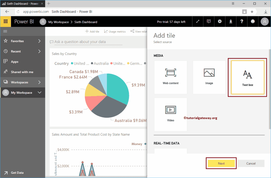Click the yellow Next button
Screen dimensions: 271x178
pyautogui.click(x=221, y=163)
